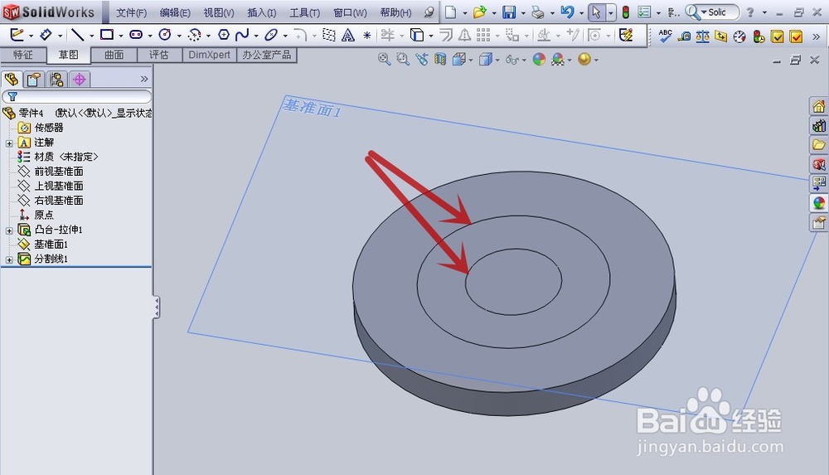Expand the 注解 tree node
The width and height of the screenshot is (829, 475).
(9, 143)
